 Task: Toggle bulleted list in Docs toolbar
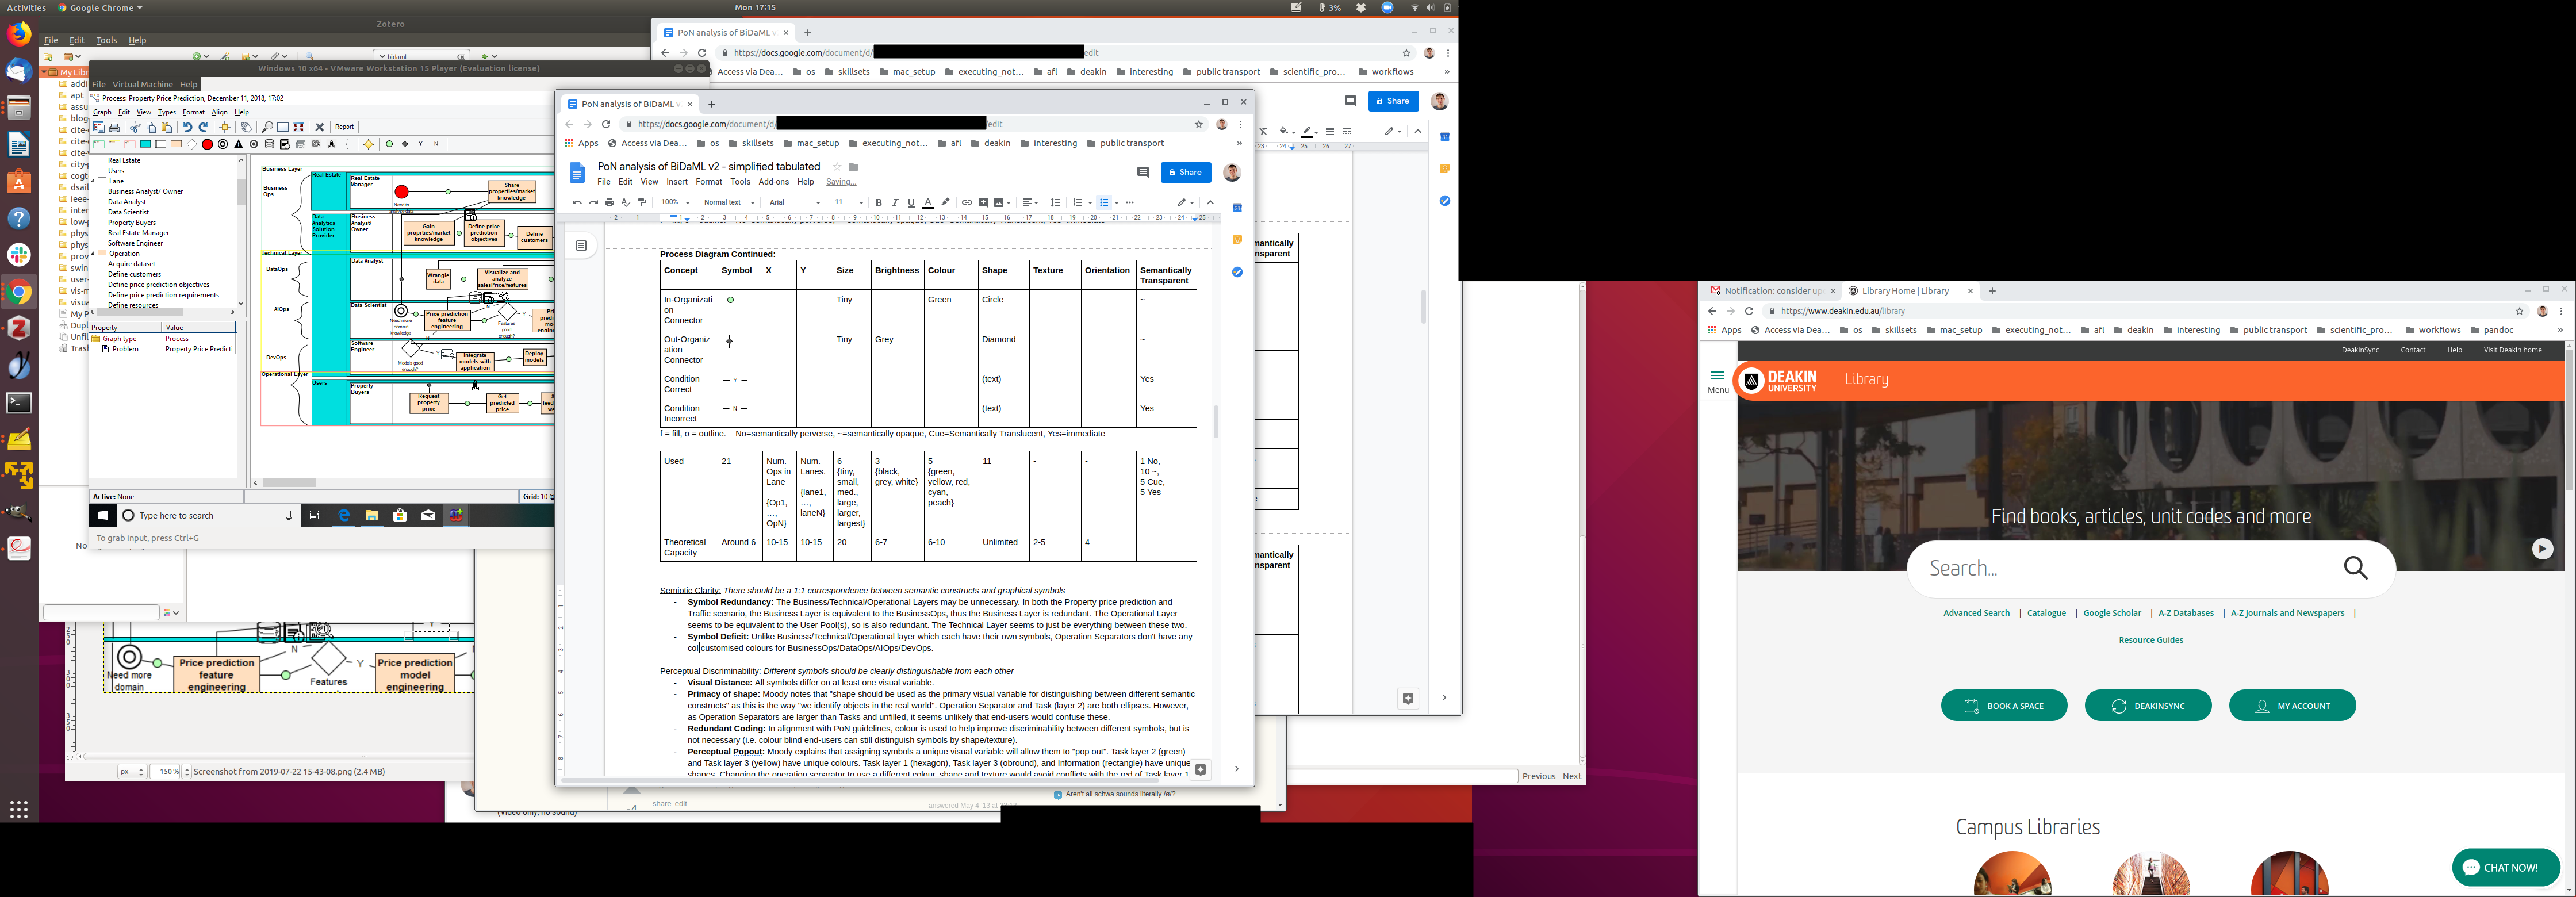click(1104, 202)
